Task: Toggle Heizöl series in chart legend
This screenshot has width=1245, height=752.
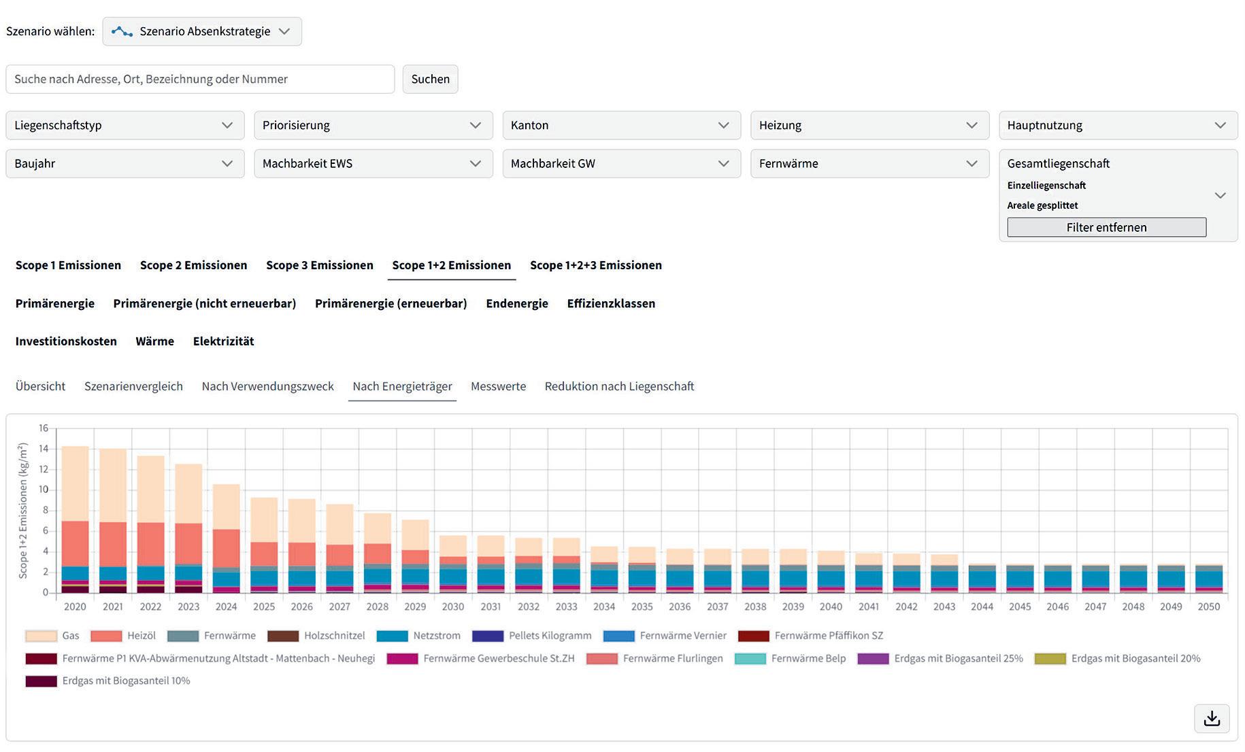Action: tap(123, 636)
